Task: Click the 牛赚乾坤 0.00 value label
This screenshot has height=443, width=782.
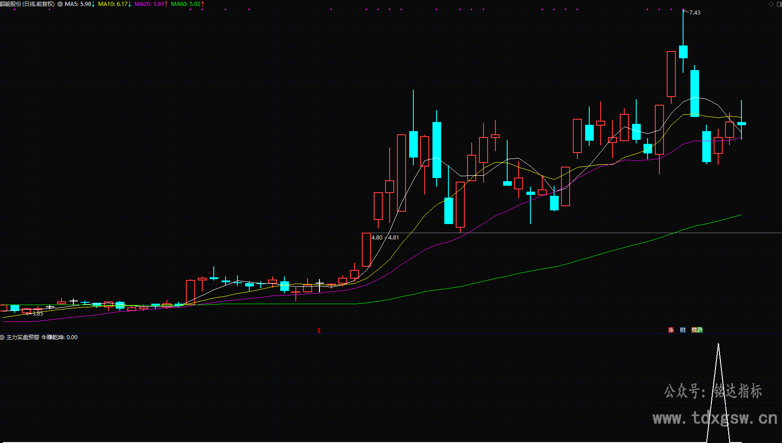Action: 60,337
